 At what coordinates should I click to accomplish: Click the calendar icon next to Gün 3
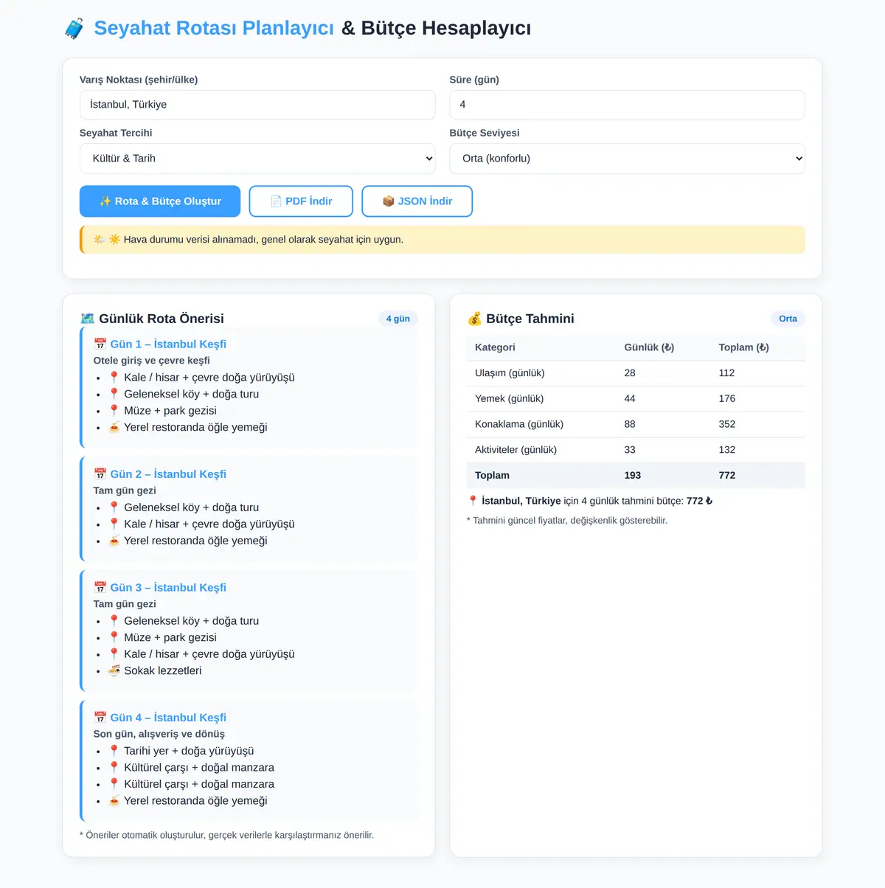point(100,587)
